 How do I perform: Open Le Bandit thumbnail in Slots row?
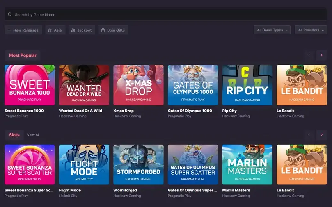pos(302,164)
